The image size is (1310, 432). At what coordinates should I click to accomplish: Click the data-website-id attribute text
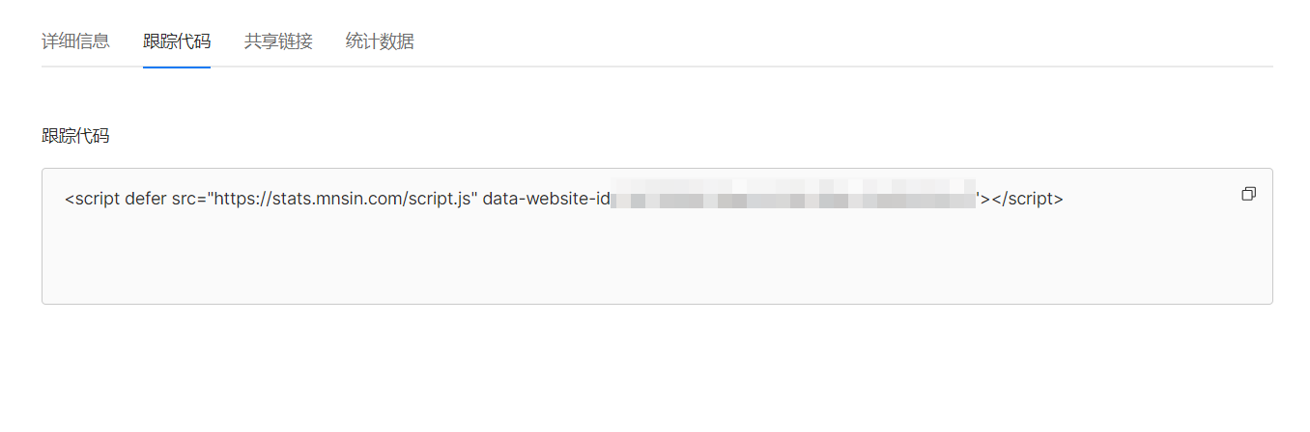pos(547,200)
